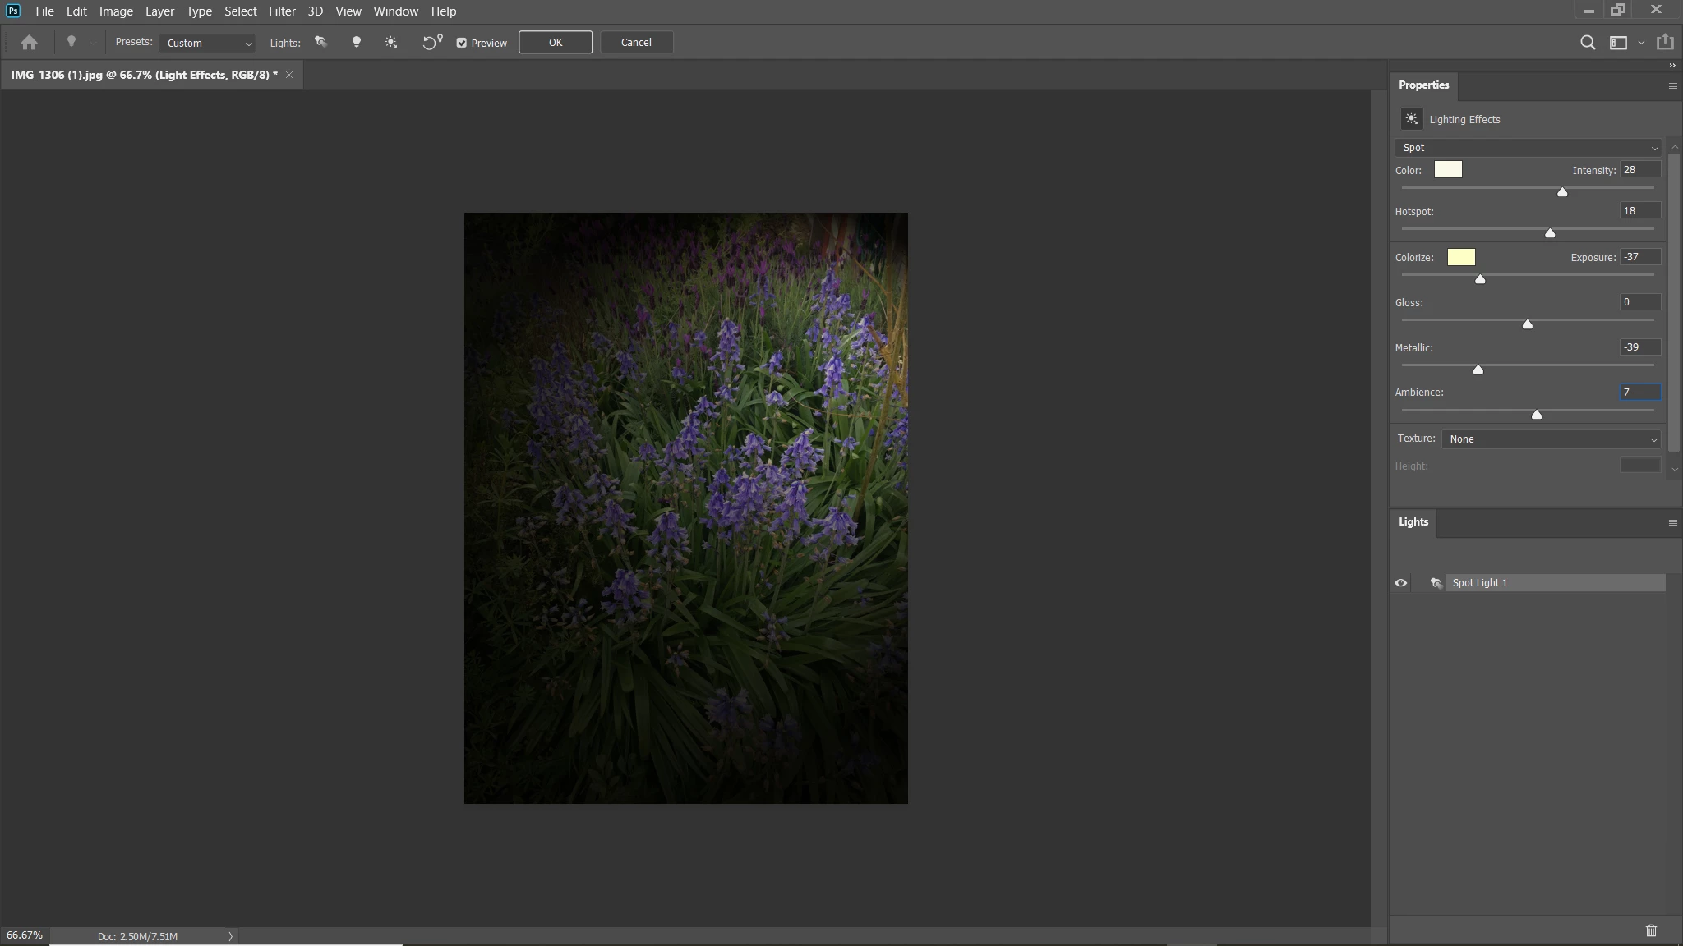Switch to the Lights panel tab

1413,522
